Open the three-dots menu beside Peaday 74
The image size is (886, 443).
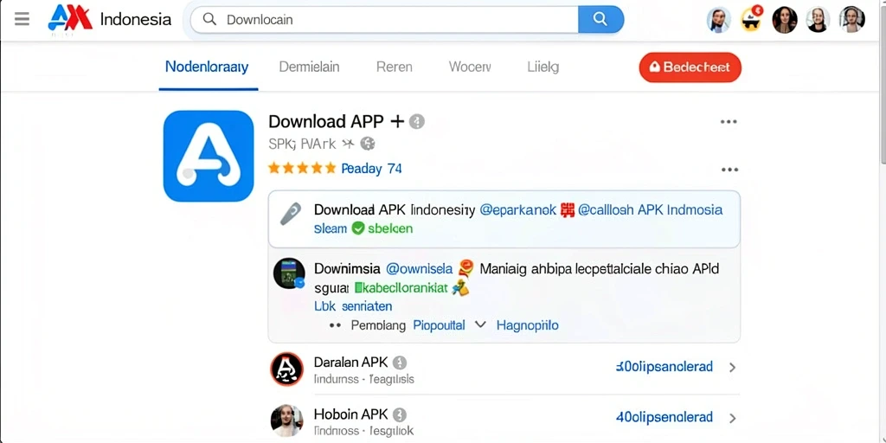[729, 170]
